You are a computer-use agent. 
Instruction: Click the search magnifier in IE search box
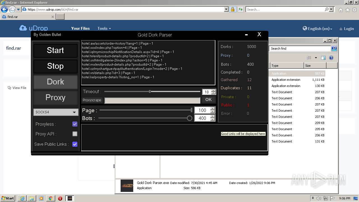(x=326, y=10)
